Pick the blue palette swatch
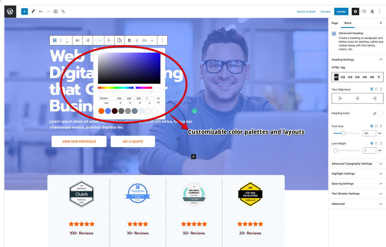The height and width of the screenshot is (247, 386). [108, 111]
